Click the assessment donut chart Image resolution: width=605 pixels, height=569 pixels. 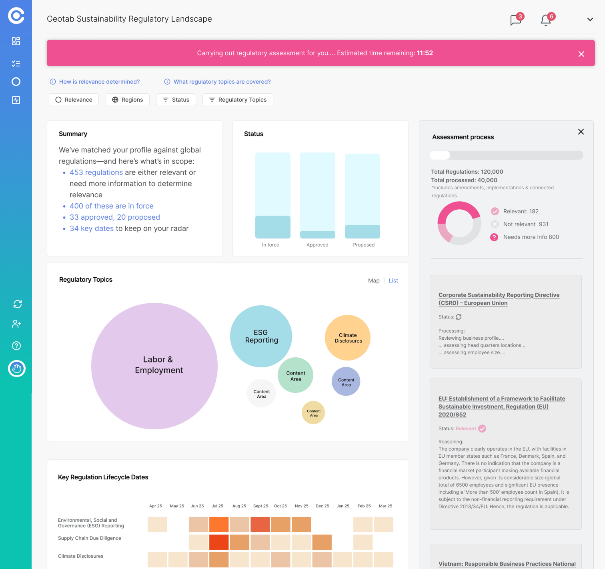pyautogui.click(x=459, y=223)
